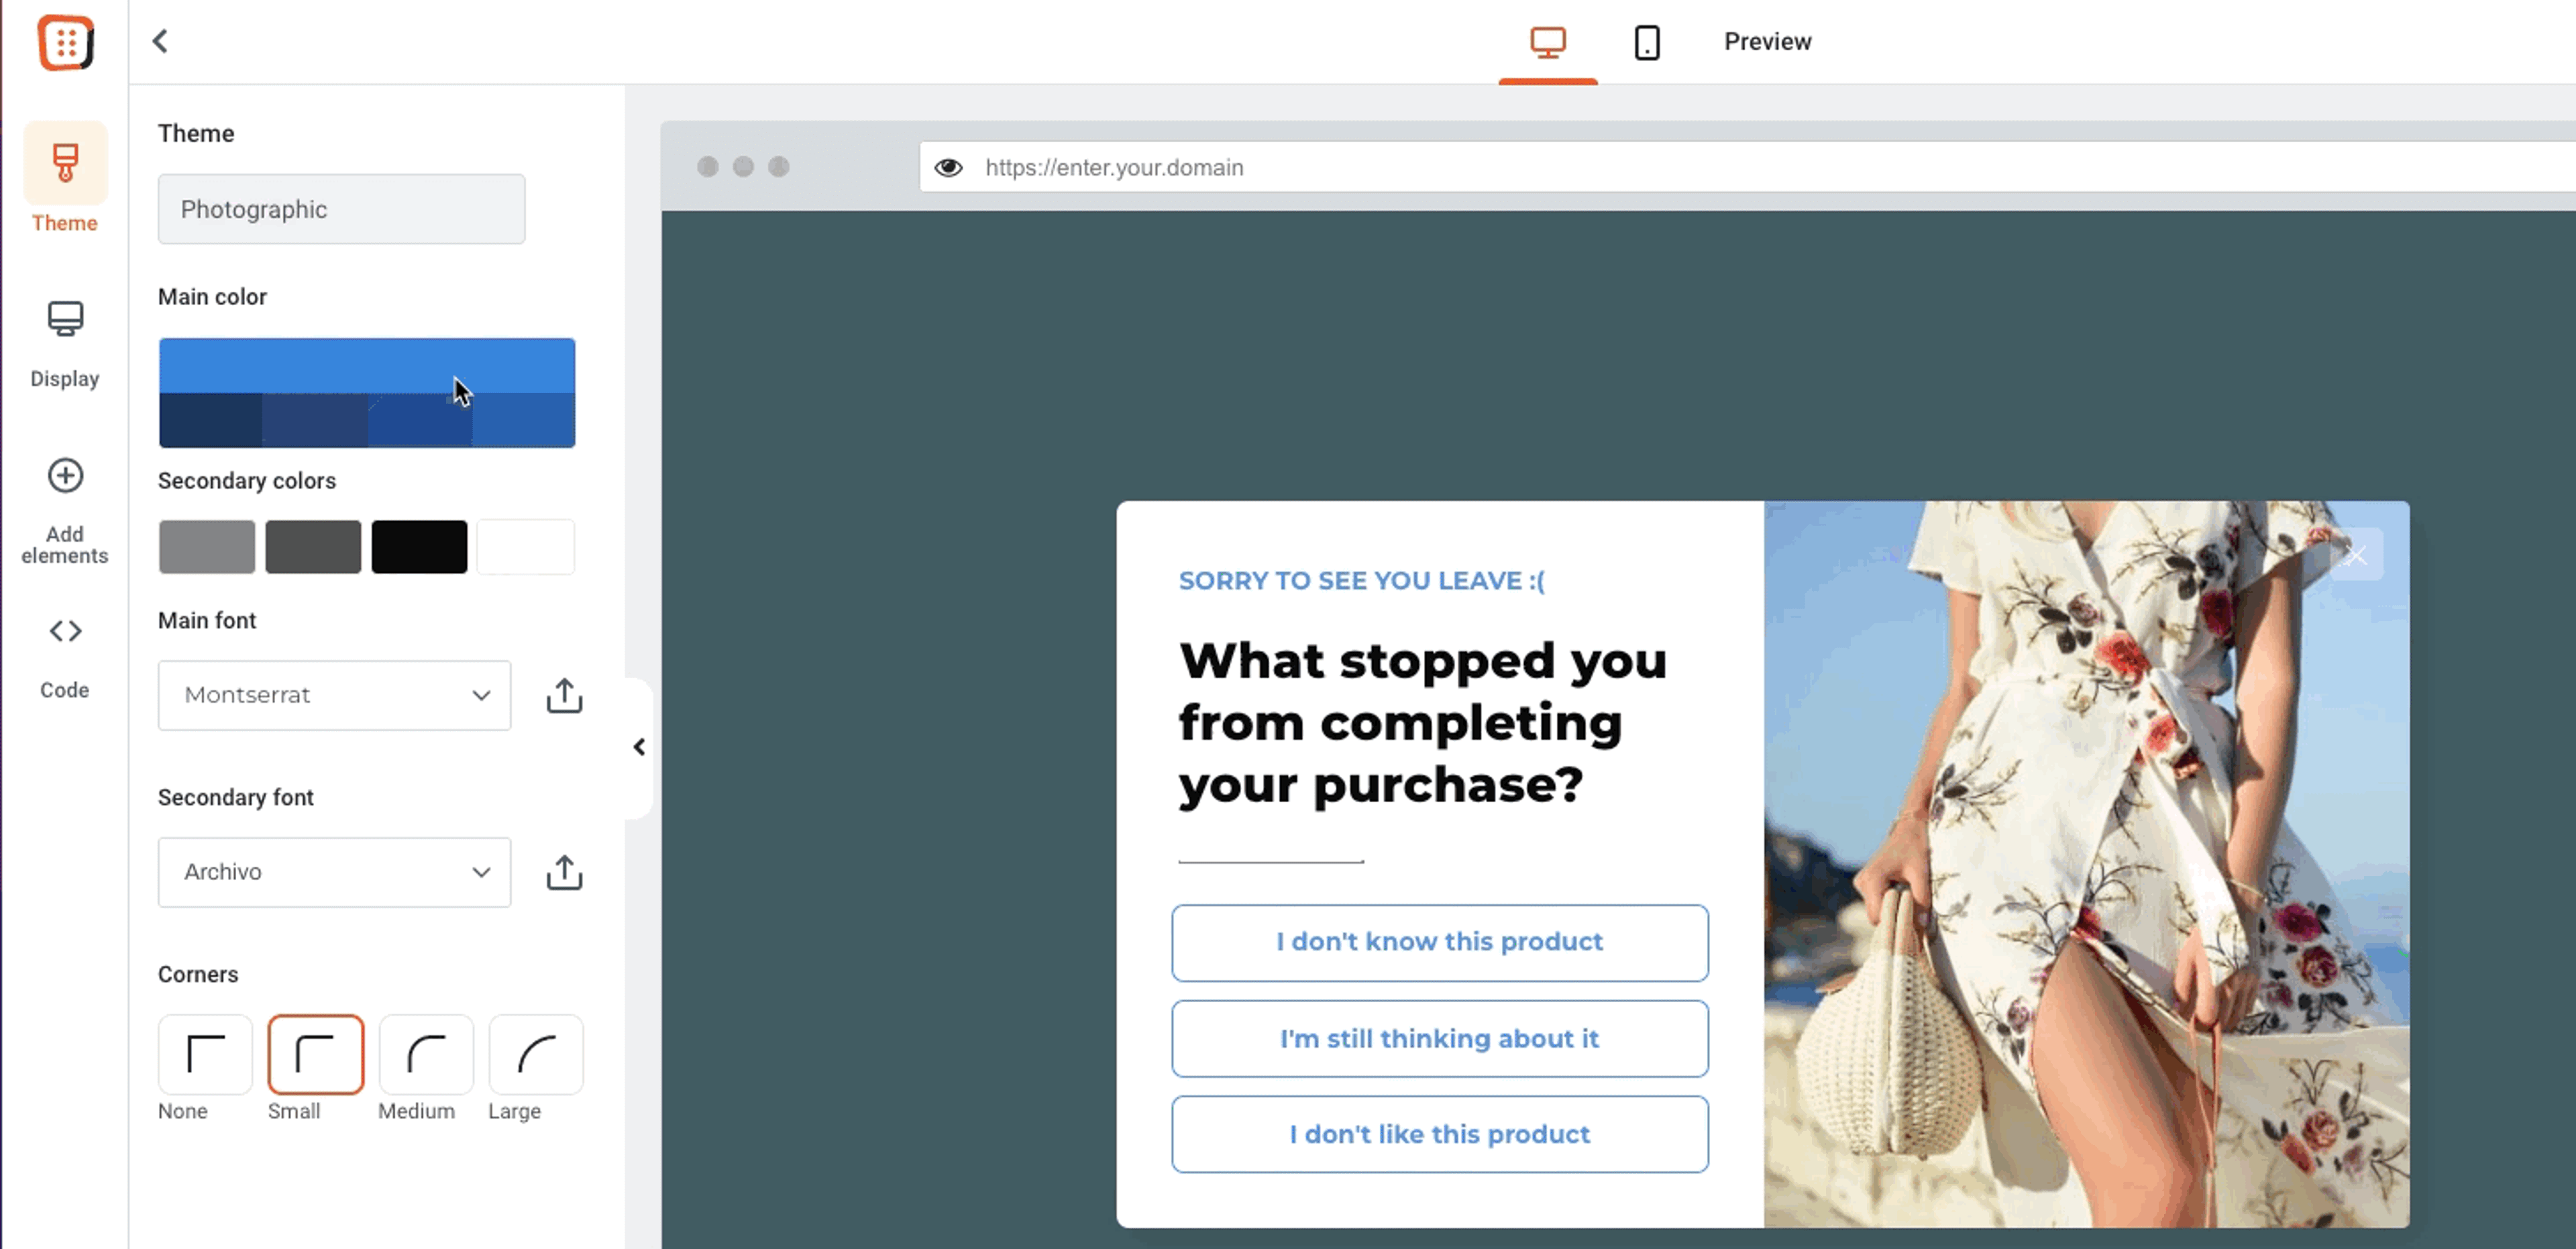Select Medium corner style
This screenshot has width=2576, height=1249.
(426, 1054)
